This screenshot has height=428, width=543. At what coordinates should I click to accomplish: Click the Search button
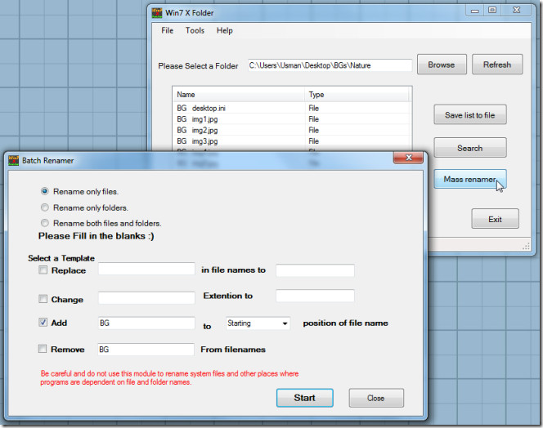[x=470, y=148]
